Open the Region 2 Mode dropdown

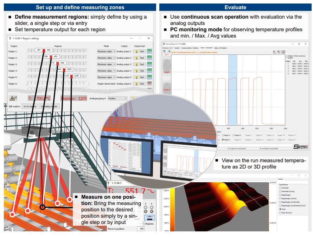pyautogui.click(x=106, y=58)
